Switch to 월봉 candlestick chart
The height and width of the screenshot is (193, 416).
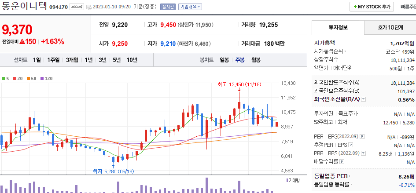pyautogui.click(x=256, y=60)
